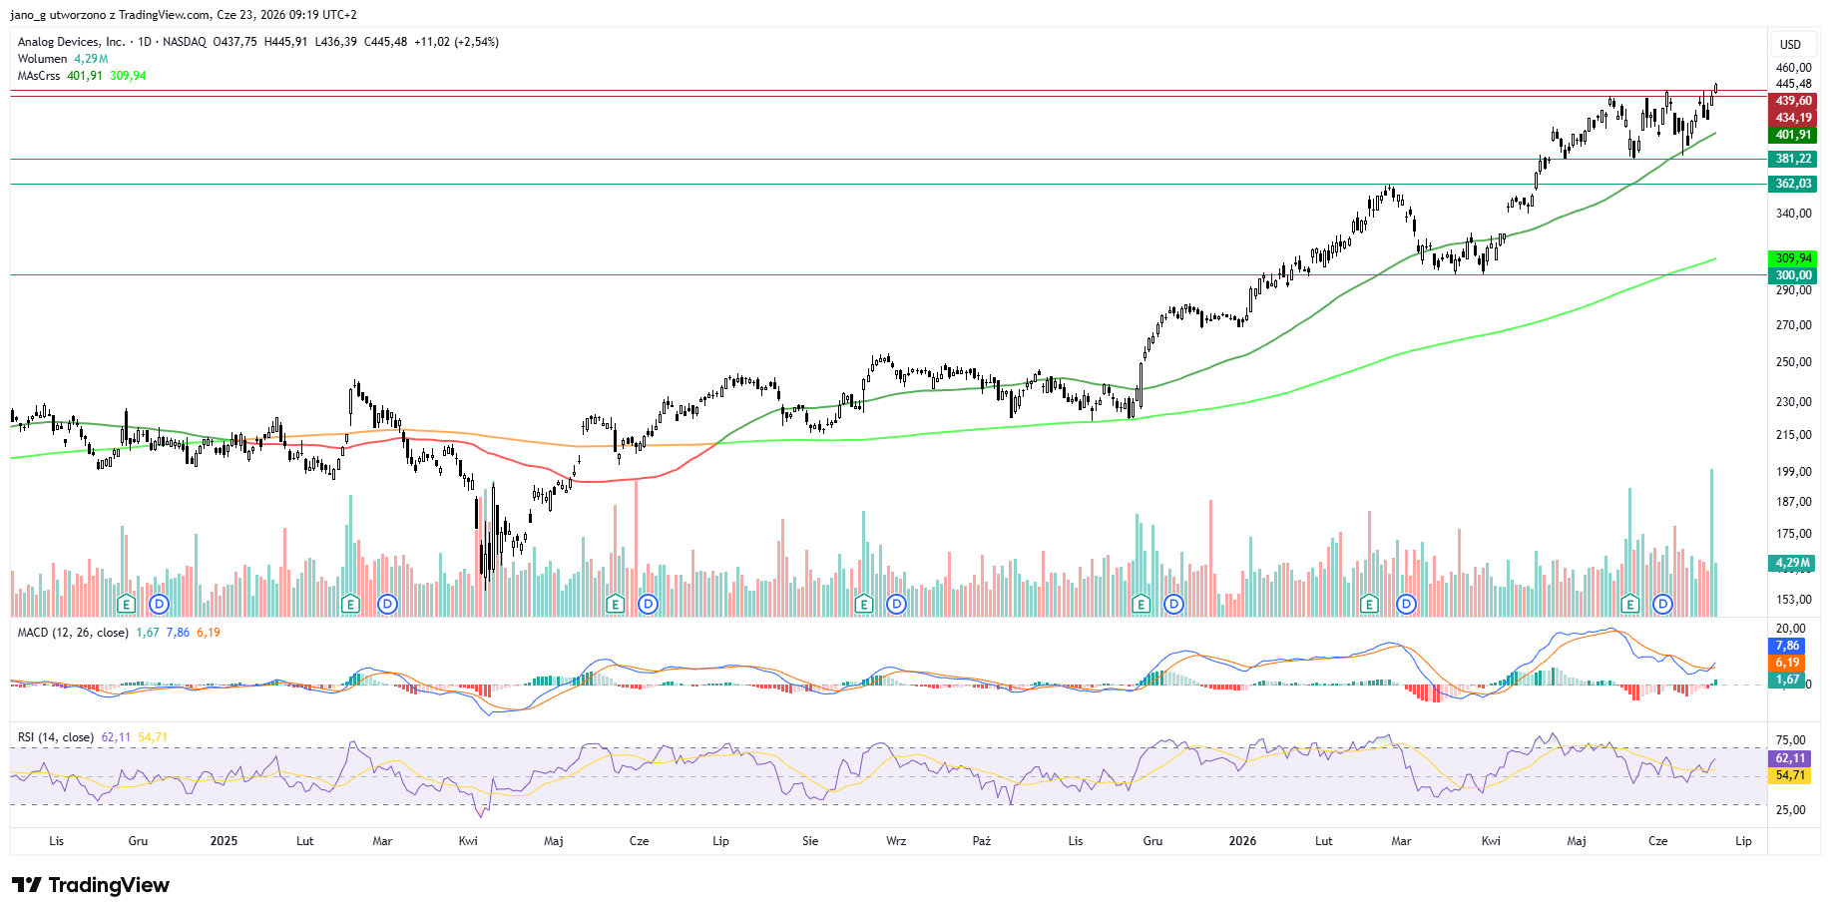Click the TradingView logo
1831x915 pixels.
coord(91,885)
